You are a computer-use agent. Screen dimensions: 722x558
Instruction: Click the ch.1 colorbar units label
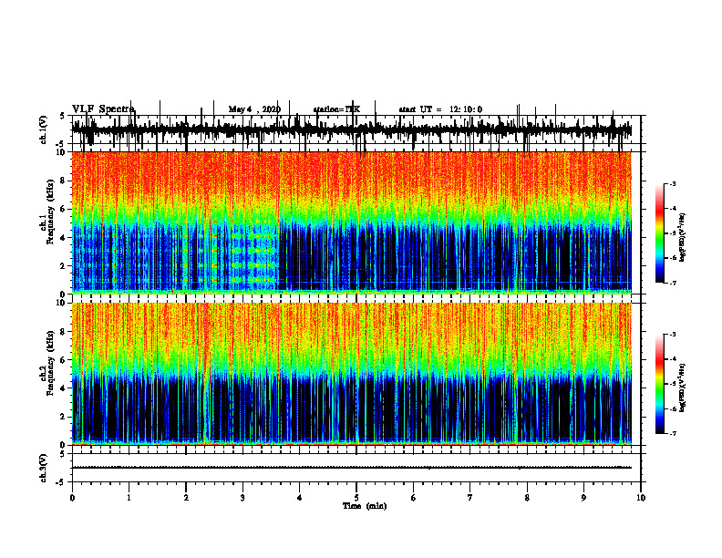[682, 238]
